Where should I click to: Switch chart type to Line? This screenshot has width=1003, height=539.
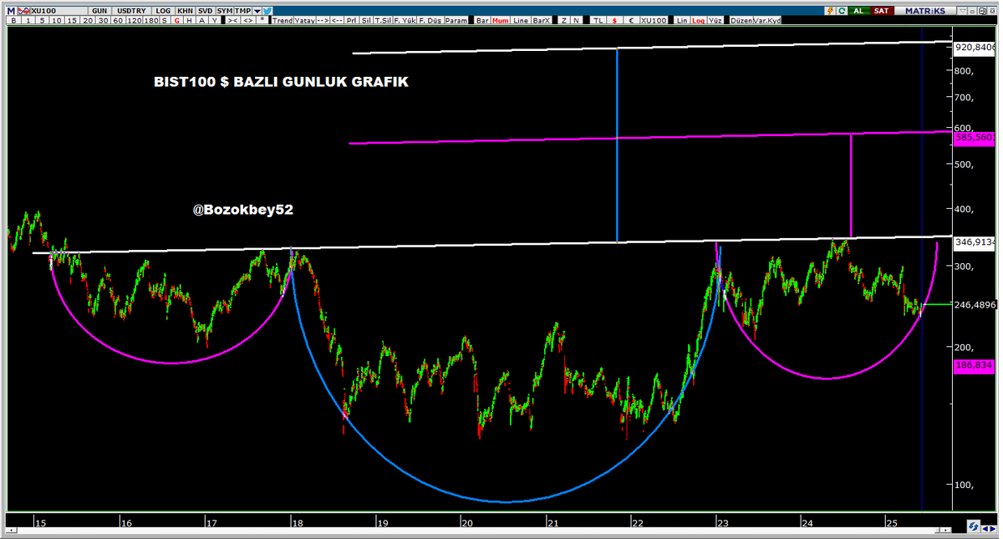tap(521, 20)
